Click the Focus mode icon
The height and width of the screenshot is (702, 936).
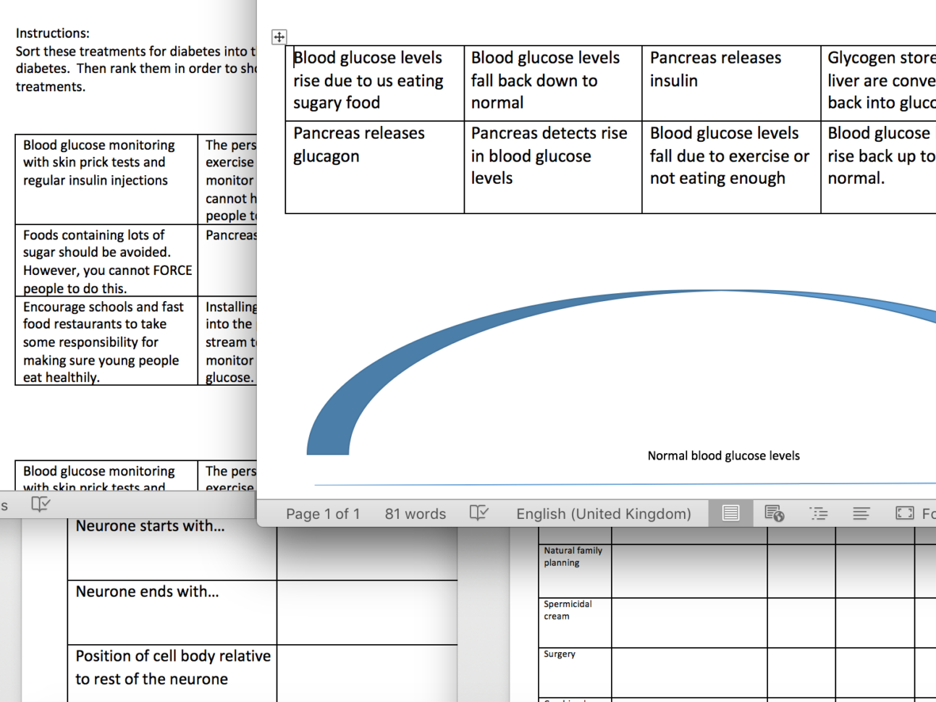pos(903,512)
